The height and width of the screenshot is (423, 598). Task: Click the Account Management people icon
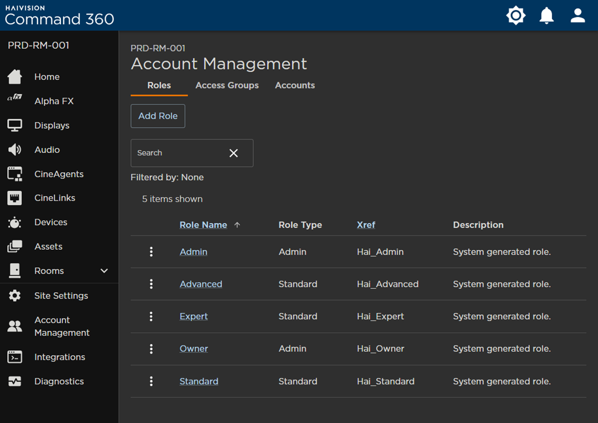pyautogui.click(x=15, y=326)
